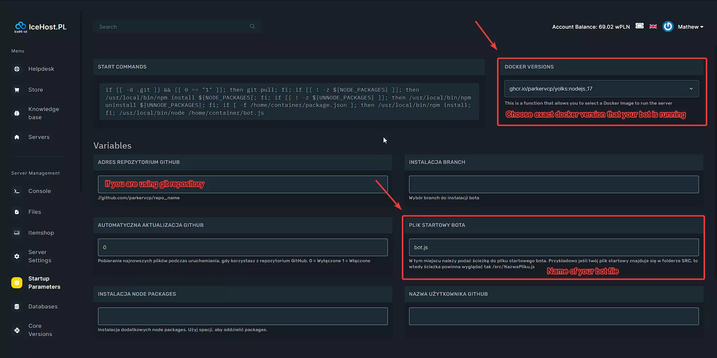Click the Knowledge base icon
This screenshot has width=717, height=358.
[x=17, y=113]
